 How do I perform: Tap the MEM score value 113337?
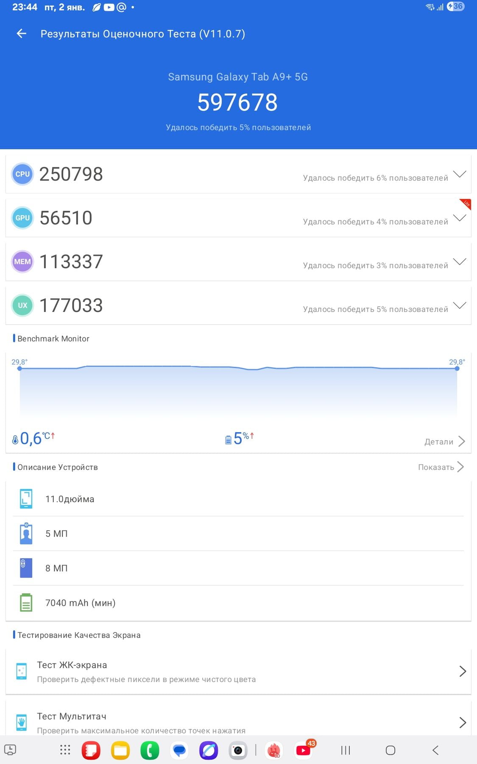71,261
